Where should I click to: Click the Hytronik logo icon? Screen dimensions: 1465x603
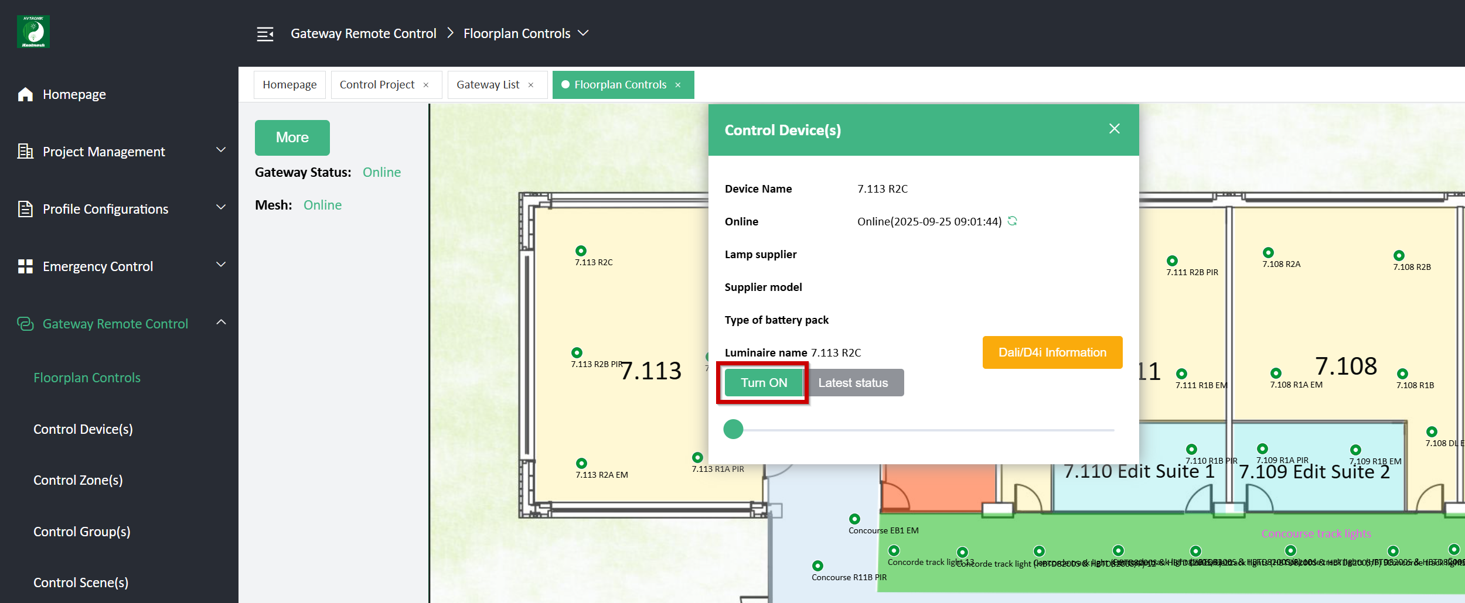pos(33,32)
